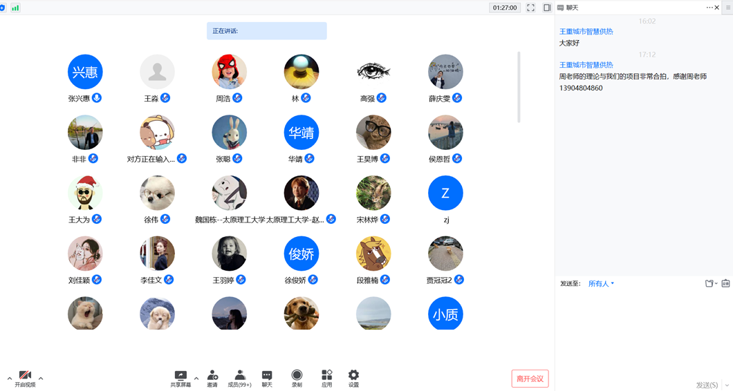The width and height of the screenshot is (733, 391).
Task: Click the 邀请 invite icon
Action: (212, 378)
